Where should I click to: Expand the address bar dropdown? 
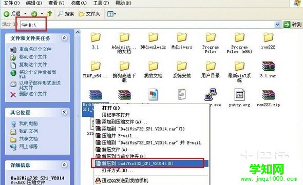[277, 25]
